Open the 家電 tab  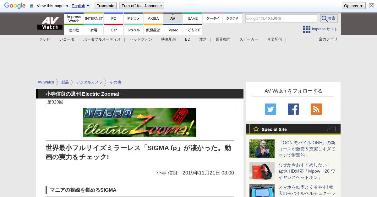tap(94, 30)
